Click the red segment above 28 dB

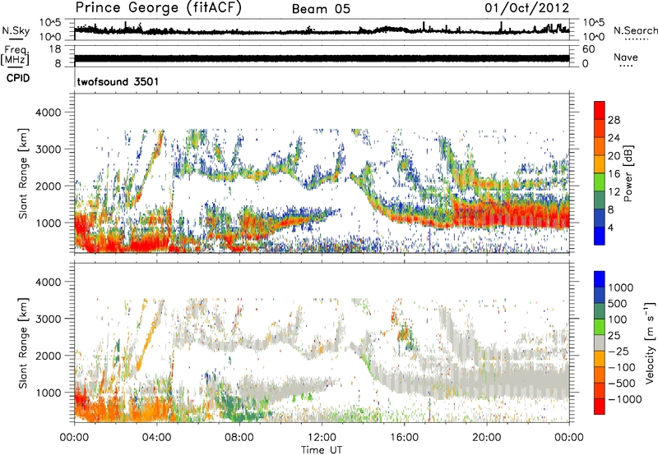click(600, 110)
